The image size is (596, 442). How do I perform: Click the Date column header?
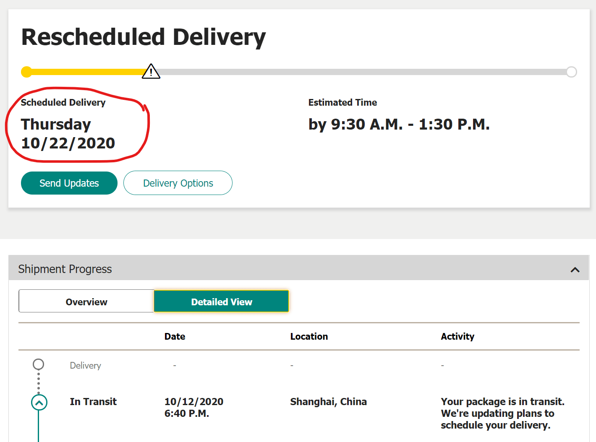pyautogui.click(x=175, y=336)
